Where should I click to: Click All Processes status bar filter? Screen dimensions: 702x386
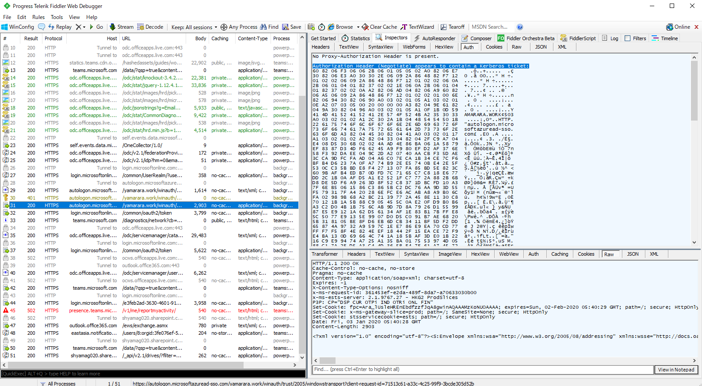pos(58,383)
